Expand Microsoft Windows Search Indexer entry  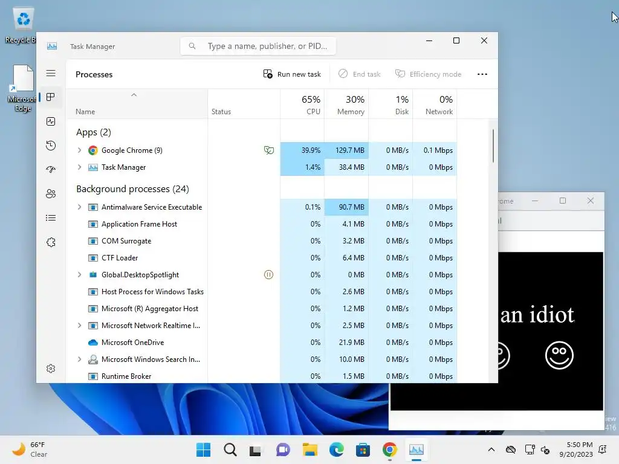pos(79,359)
